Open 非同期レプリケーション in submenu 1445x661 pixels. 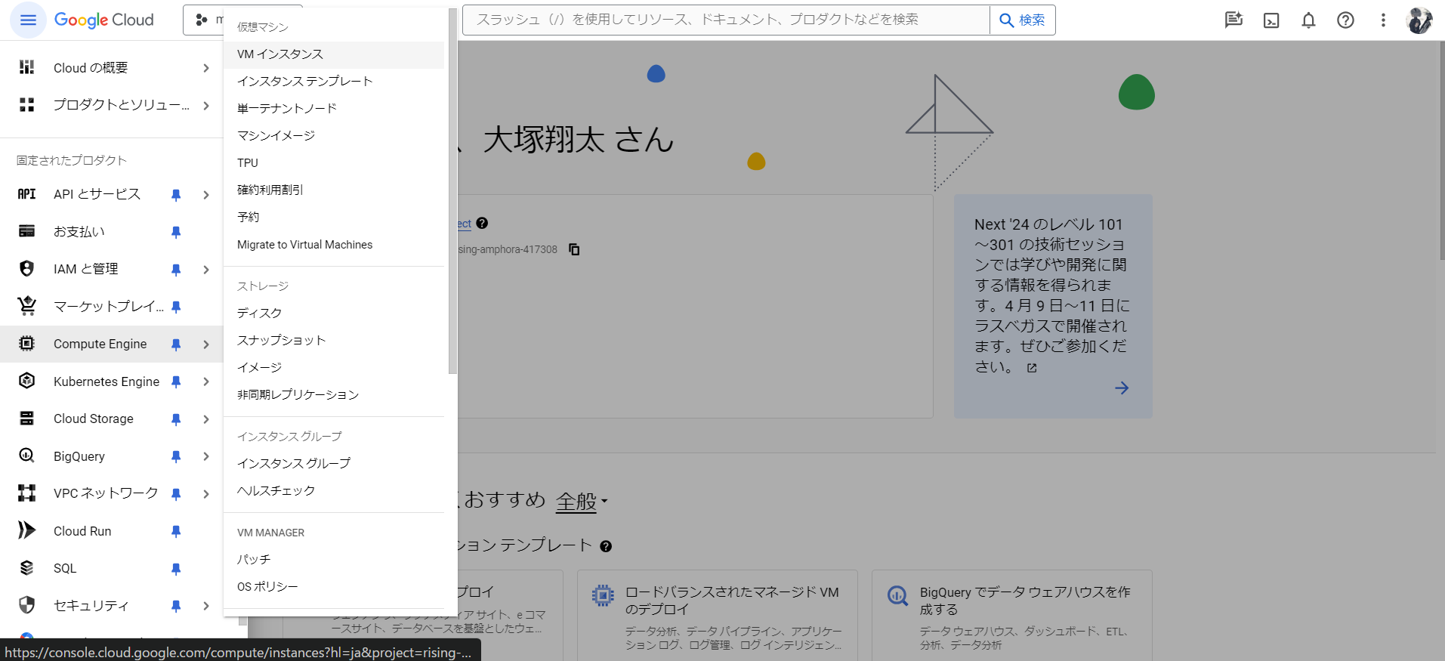point(334,395)
